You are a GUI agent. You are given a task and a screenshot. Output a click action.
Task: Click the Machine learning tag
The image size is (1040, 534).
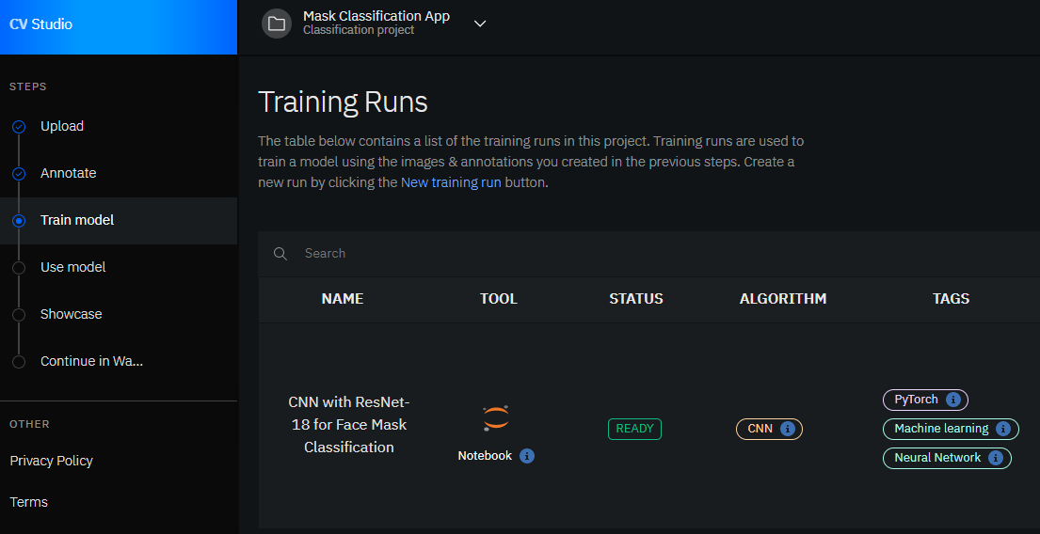pyautogui.click(x=951, y=429)
